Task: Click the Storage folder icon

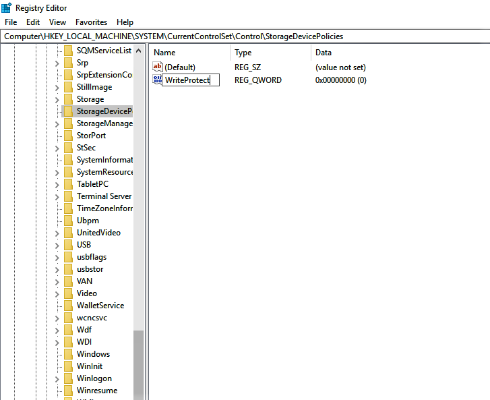Action: pos(69,99)
